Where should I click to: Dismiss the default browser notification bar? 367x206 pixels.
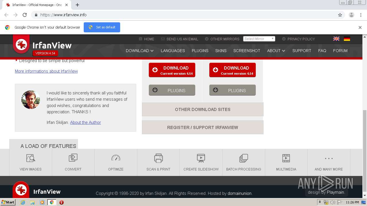[x=360, y=27]
